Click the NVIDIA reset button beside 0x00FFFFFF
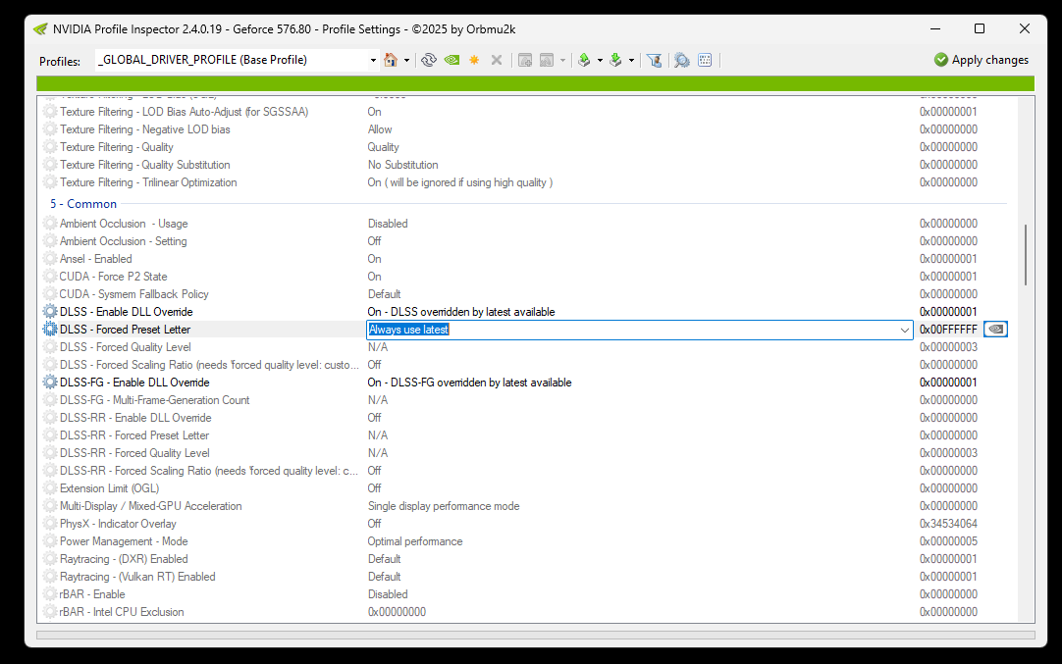The image size is (1062, 664). (995, 330)
